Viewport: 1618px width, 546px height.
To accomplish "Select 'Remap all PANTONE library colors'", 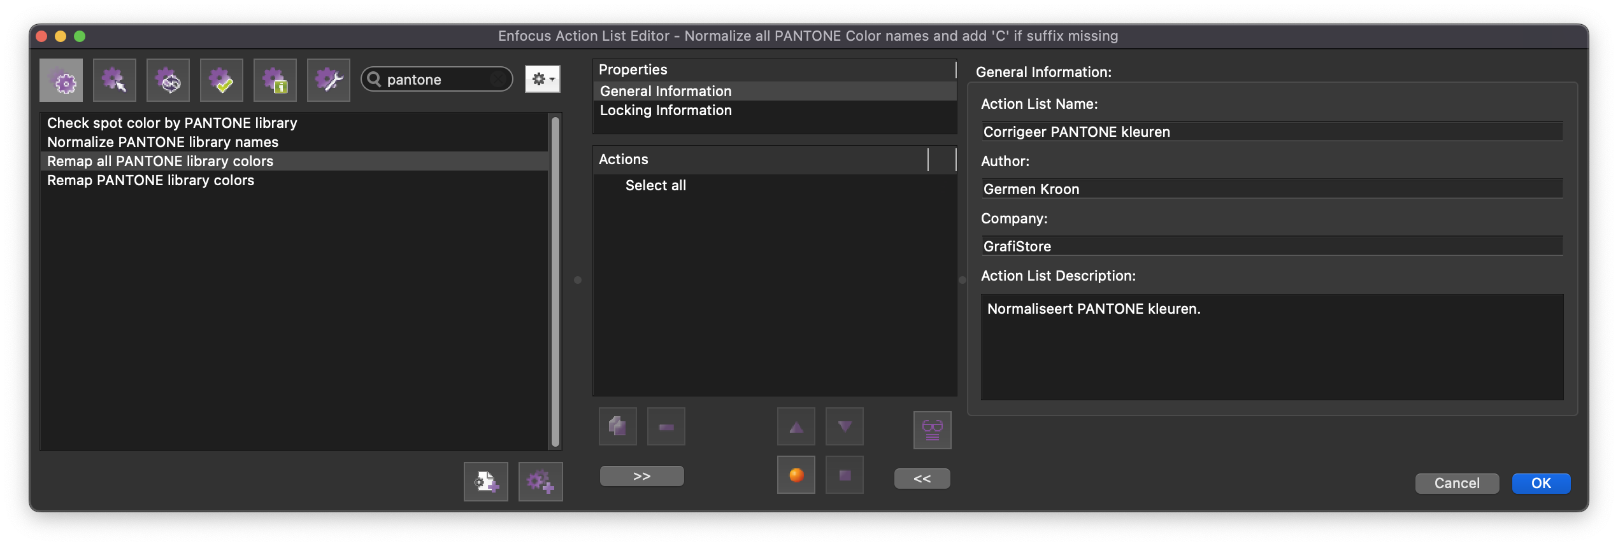I will click(294, 161).
